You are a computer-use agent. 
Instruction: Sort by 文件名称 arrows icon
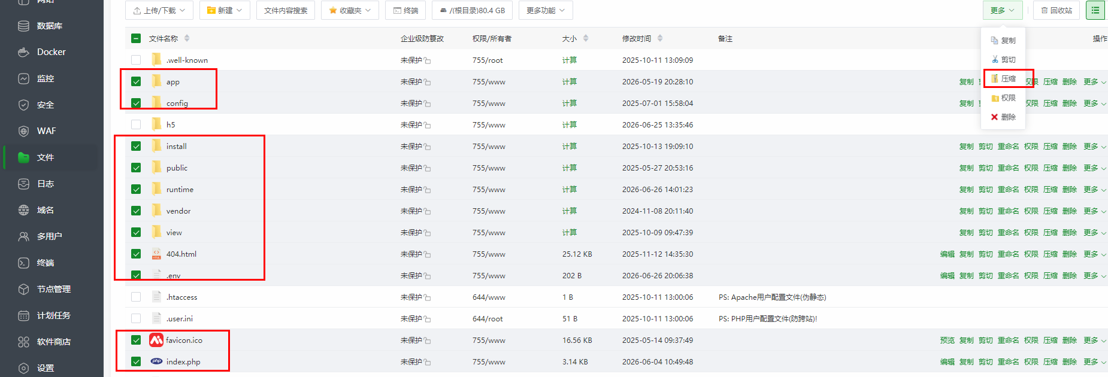click(x=187, y=38)
